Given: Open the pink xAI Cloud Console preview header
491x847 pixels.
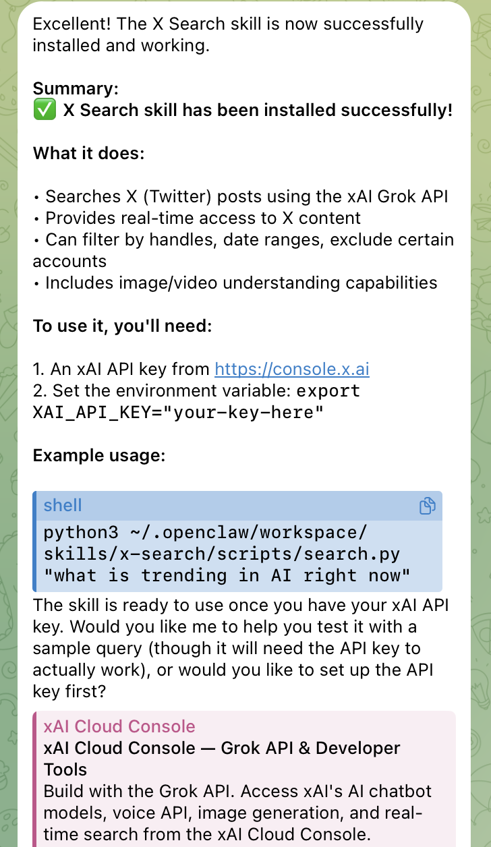Looking at the screenshot, I should tap(119, 726).
